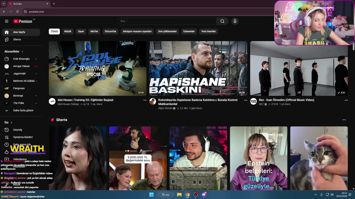Select the Mix'ler filter chip

94,32
